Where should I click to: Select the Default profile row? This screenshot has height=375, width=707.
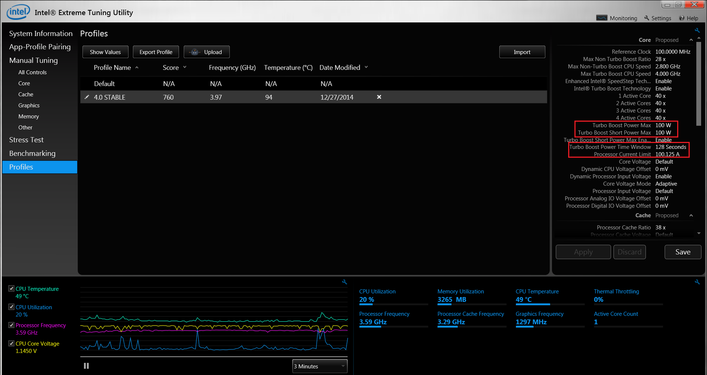314,84
